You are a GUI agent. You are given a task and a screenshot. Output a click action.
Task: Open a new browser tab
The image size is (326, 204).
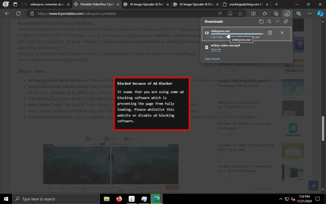tap(277, 4)
